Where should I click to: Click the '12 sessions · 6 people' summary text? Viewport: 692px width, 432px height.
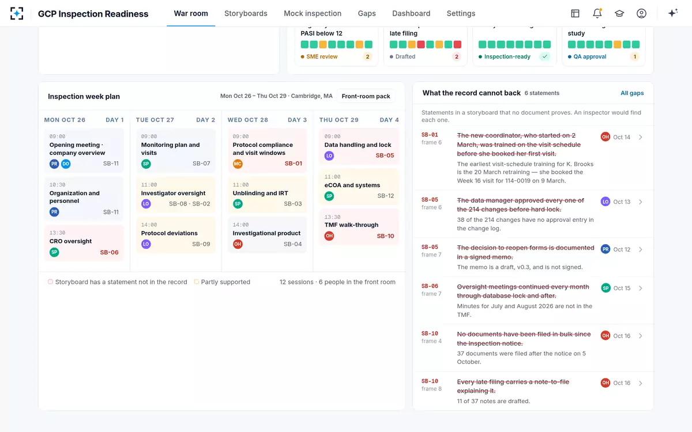pos(337,282)
